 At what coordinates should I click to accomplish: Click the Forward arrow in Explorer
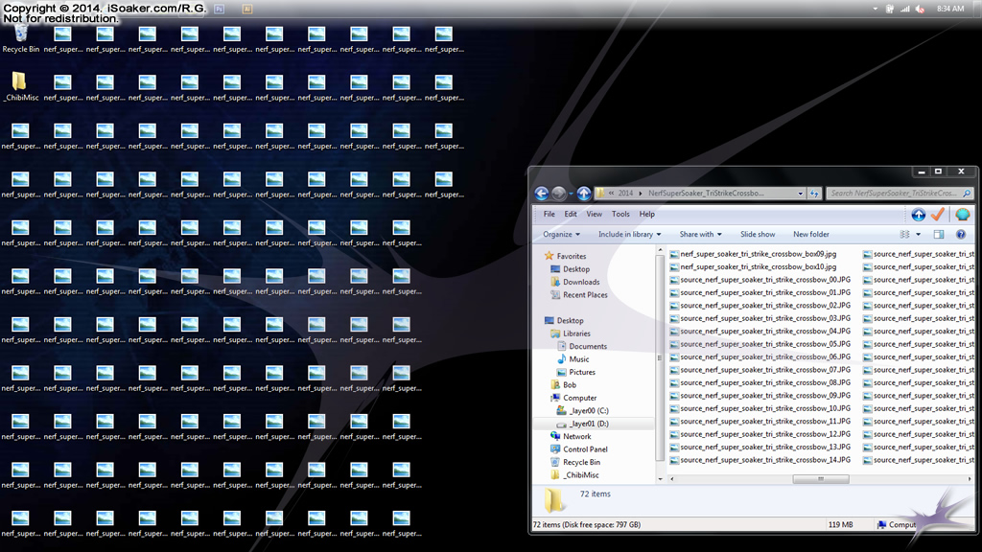[x=559, y=194]
